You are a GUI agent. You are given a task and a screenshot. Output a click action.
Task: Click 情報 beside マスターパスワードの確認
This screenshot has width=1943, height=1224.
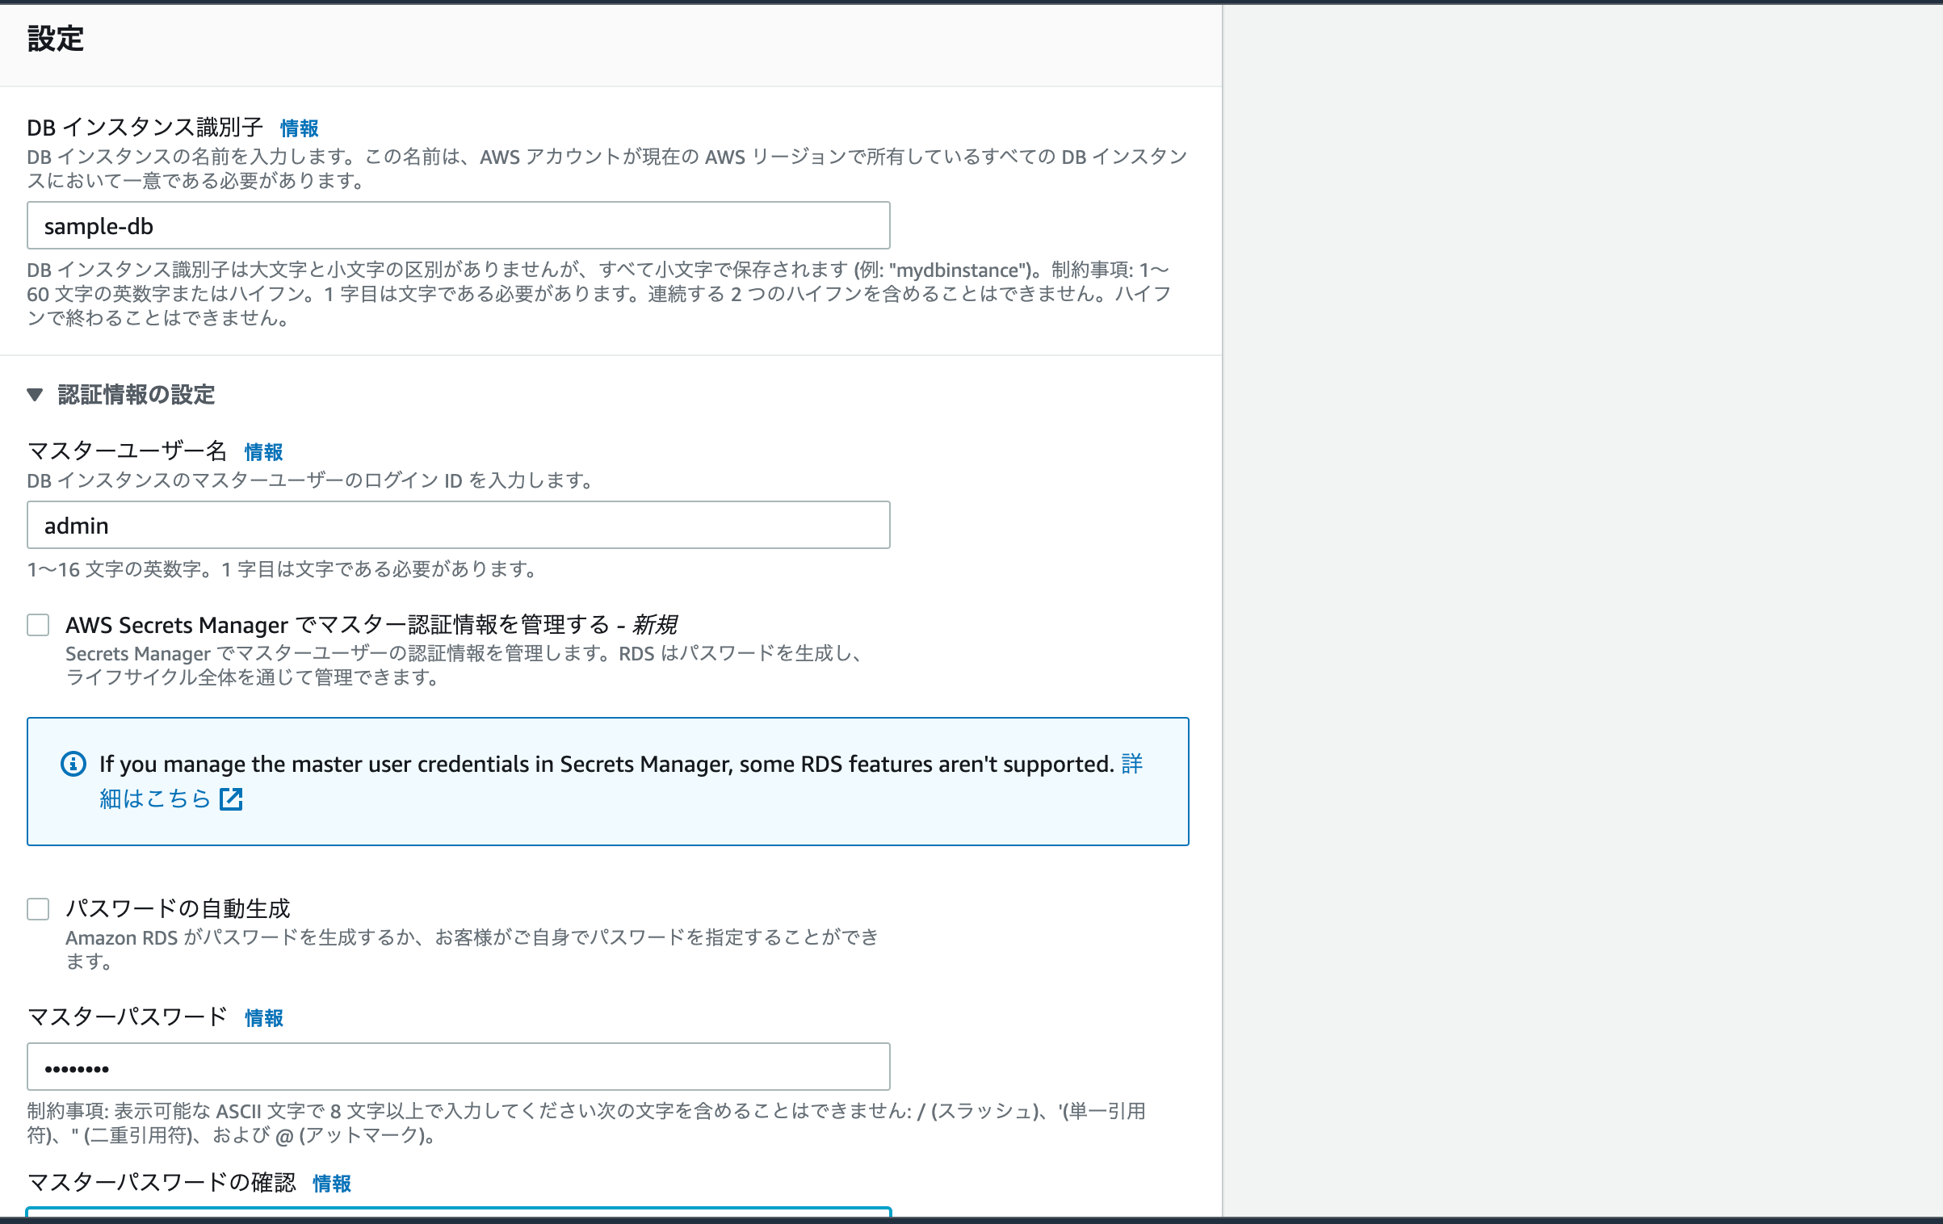[x=331, y=1184]
